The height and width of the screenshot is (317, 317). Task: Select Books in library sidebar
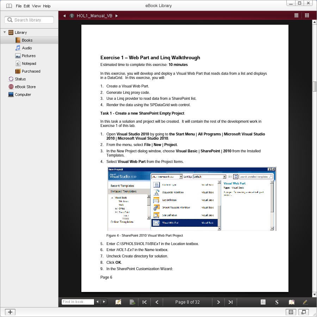(x=29, y=40)
